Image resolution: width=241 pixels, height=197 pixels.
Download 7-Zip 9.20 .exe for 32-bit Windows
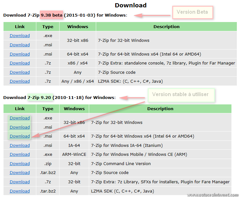click(20, 118)
